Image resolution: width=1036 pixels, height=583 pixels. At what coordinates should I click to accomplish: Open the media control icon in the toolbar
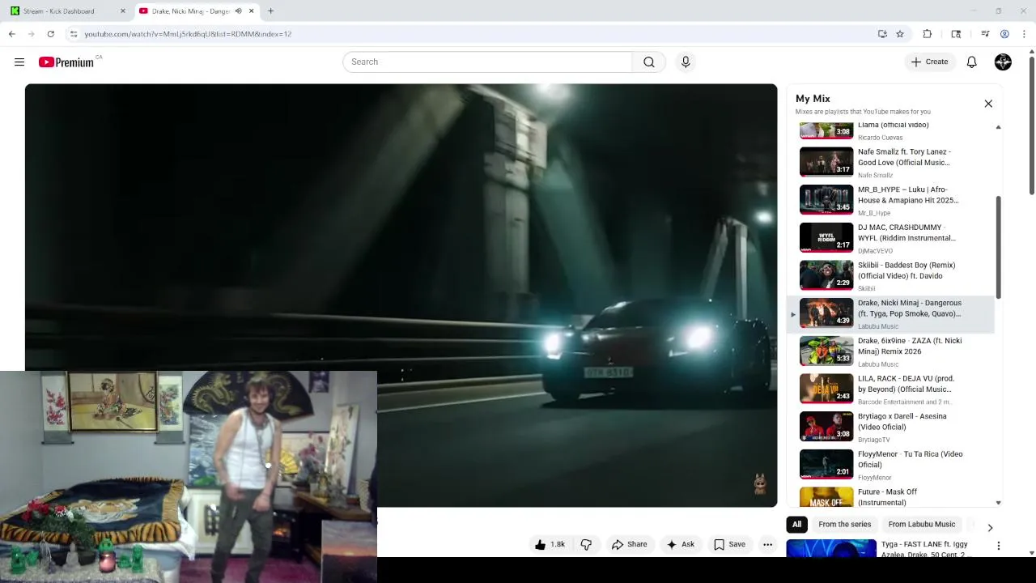[x=985, y=34]
